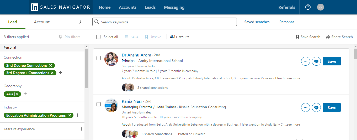Click Rania Nasr's profile photo
357x140 pixels.
click(111, 105)
